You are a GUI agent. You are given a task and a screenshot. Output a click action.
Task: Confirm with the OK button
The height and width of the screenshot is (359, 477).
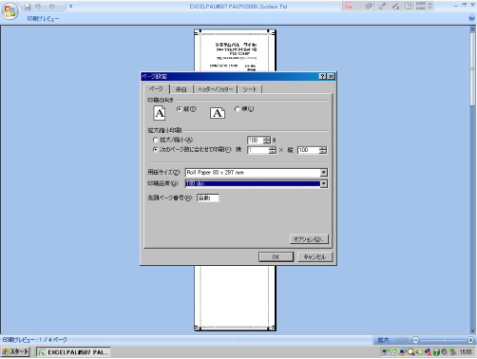(x=276, y=256)
